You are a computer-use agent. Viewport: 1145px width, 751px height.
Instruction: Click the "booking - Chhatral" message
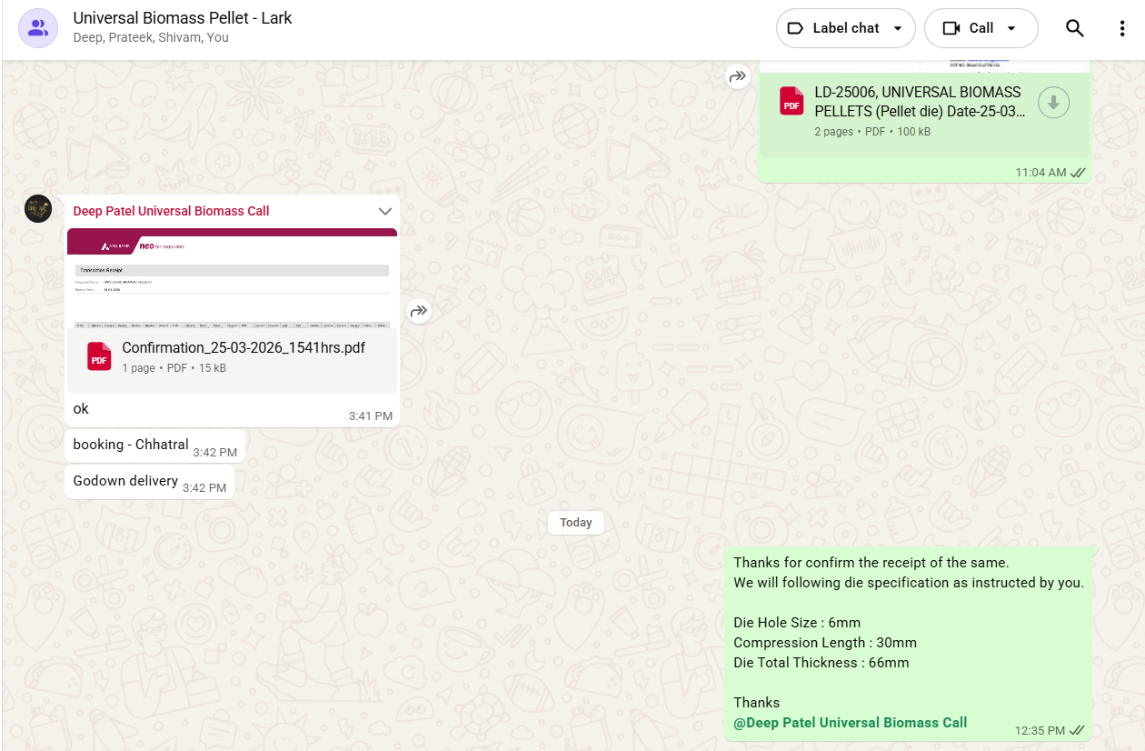[131, 446]
